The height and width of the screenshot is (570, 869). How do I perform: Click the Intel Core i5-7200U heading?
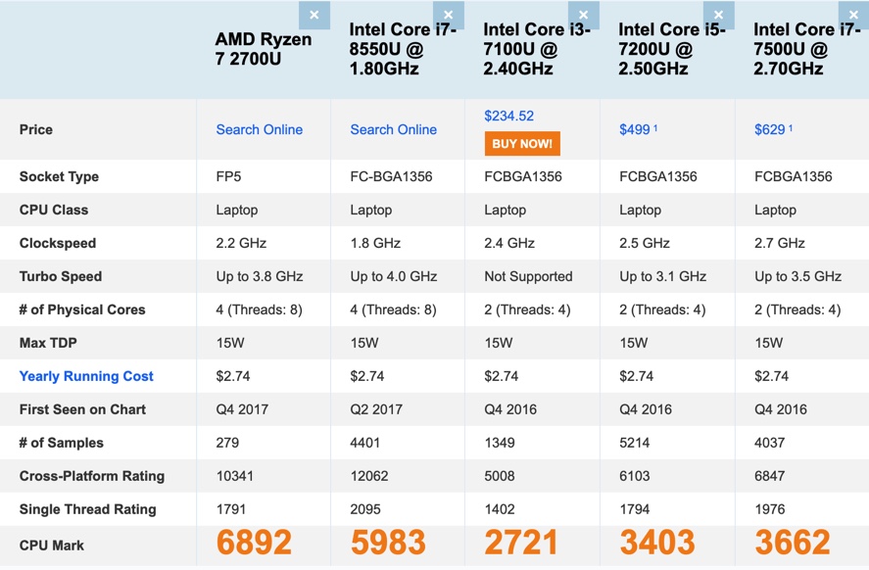point(671,49)
